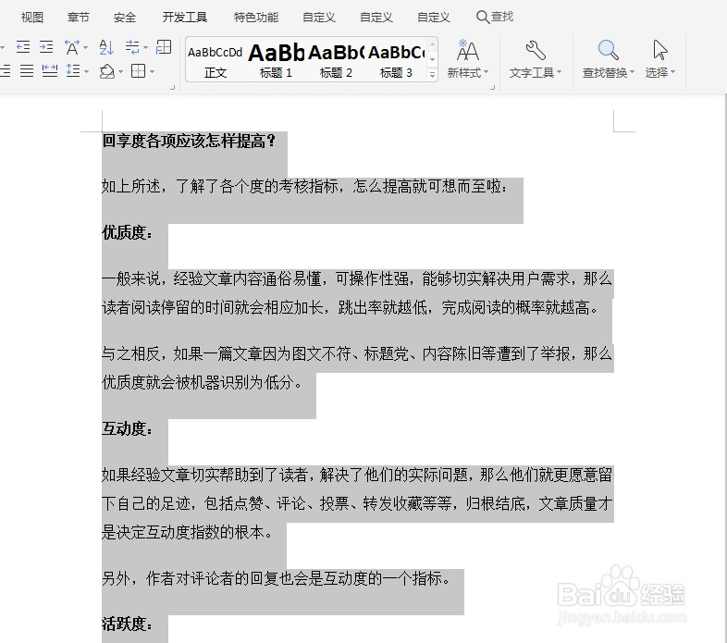Click the bold heading 优质度：
The height and width of the screenshot is (643, 727).
coord(127,232)
